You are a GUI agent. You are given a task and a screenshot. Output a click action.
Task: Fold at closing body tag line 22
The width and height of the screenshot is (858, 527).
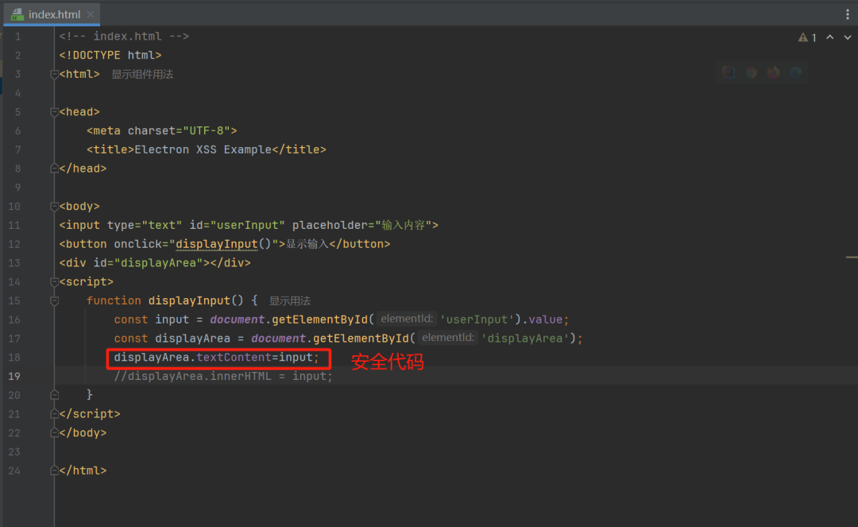54,433
